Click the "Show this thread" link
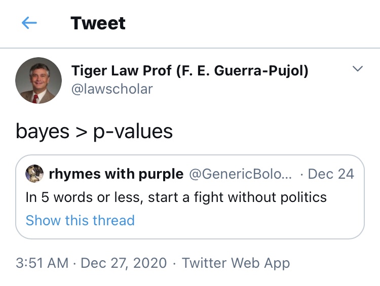Image resolution: width=380 pixels, height=286 pixels. pos(80,220)
